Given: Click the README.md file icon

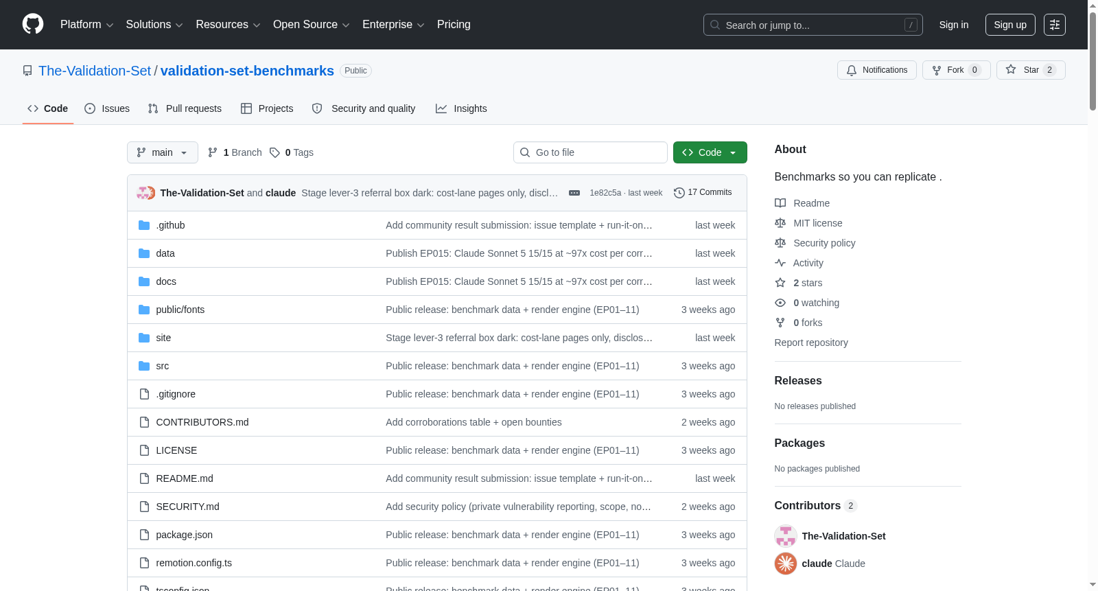Looking at the screenshot, I should coord(144,478).
